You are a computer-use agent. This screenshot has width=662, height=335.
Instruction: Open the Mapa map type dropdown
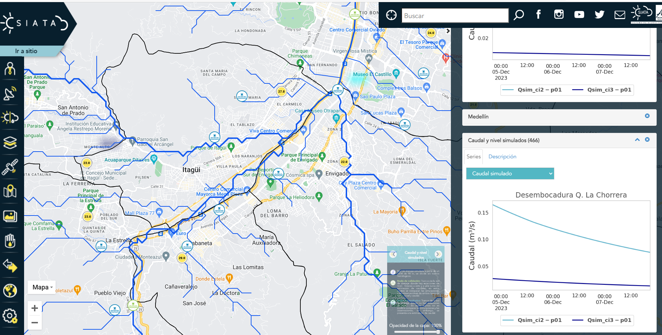(42, 287)
